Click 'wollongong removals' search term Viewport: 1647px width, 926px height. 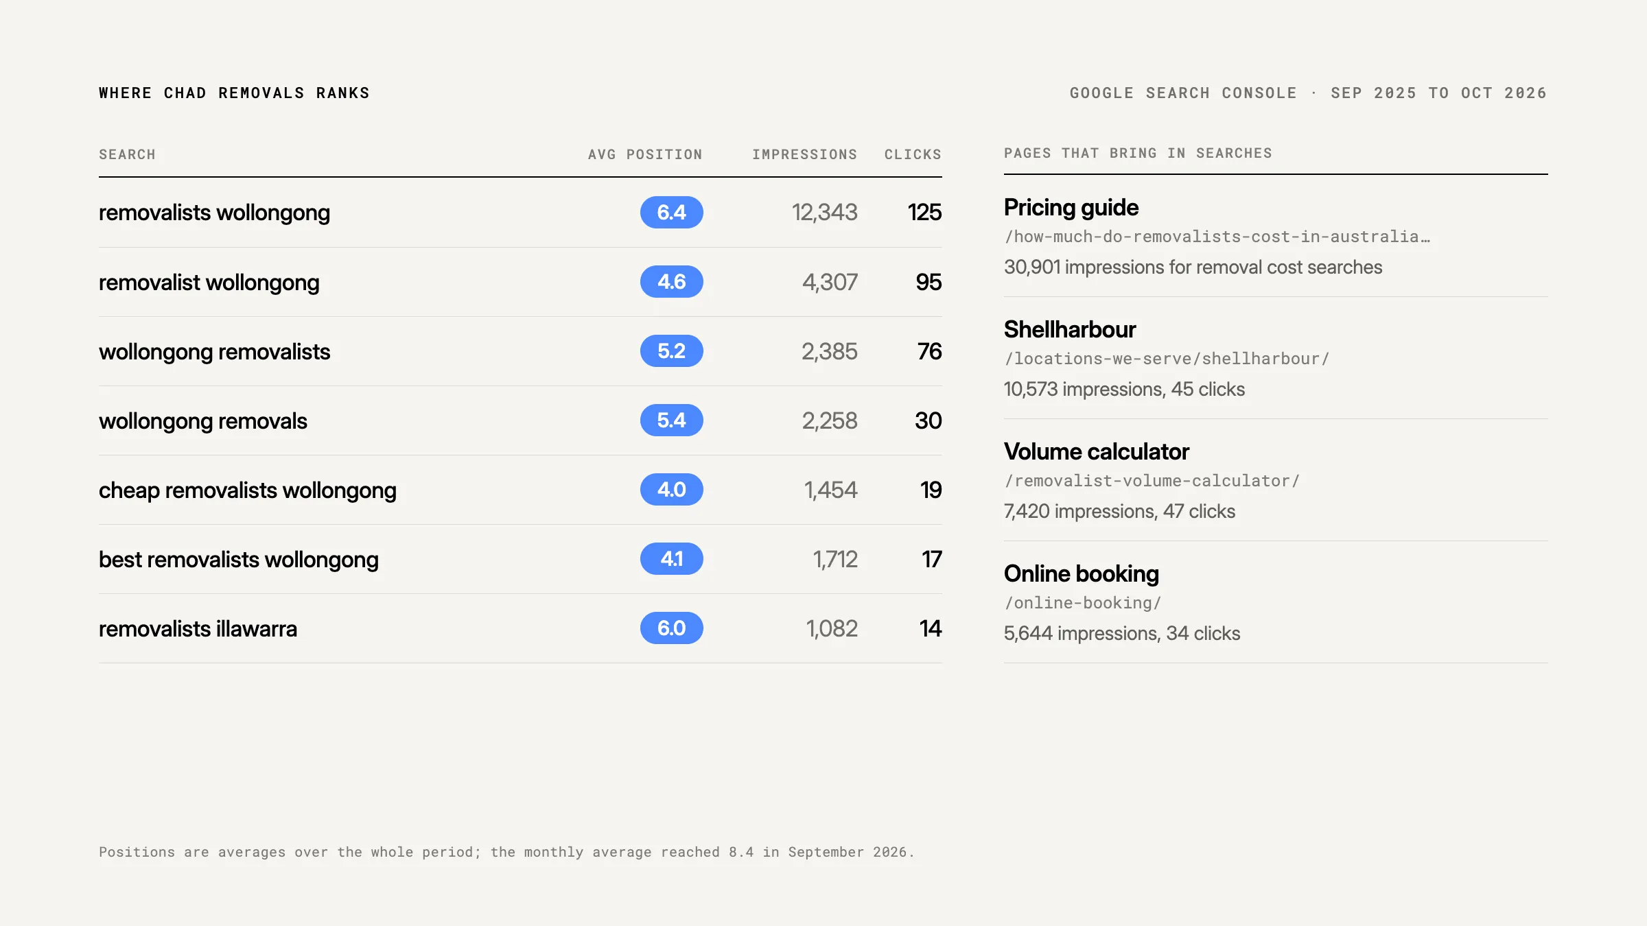point(202,420)
